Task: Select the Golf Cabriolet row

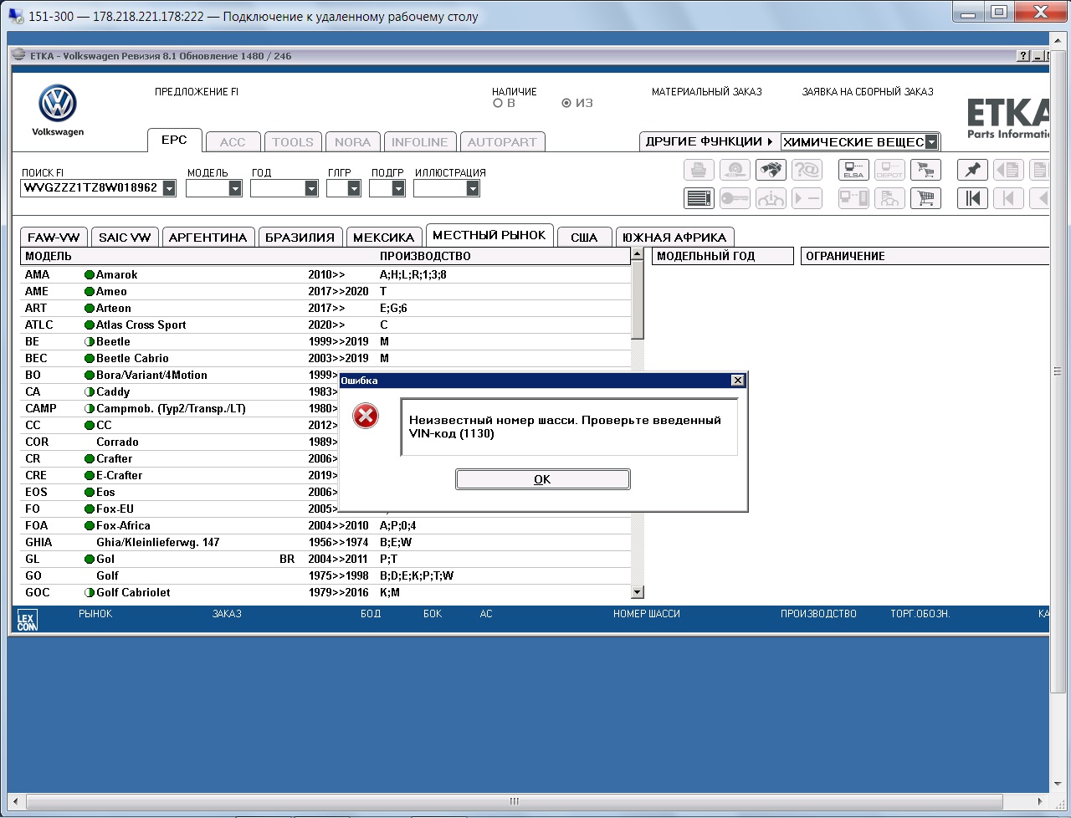Action: pyautogui.click(x=325, y=592)
